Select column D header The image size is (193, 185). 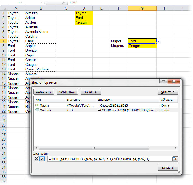click(x=84, y=8)
